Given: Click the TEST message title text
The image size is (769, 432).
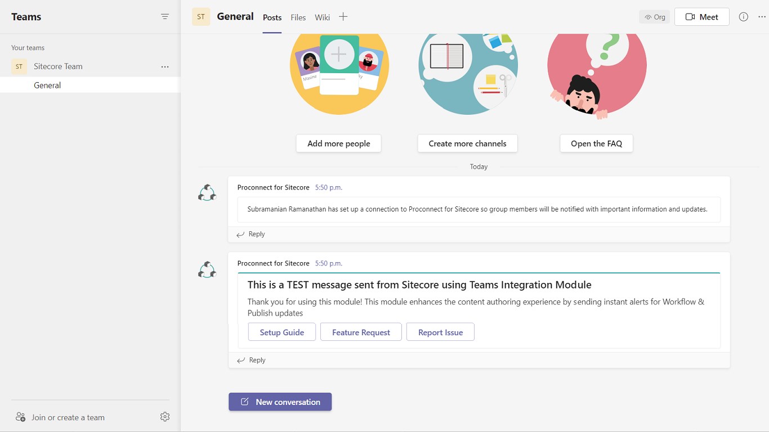Looking at the screenshot, I should point(419,285).
